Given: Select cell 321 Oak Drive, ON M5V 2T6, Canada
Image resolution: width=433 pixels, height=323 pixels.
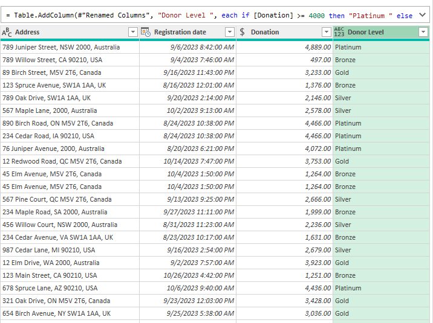Looking at the screenshot, I should point(70,301).
